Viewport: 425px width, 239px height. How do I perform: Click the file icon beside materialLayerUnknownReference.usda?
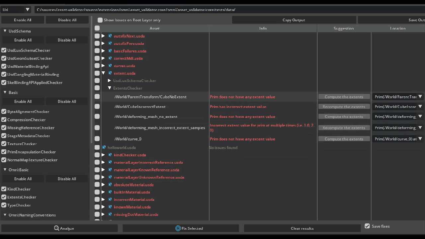(x=110, y=177)
